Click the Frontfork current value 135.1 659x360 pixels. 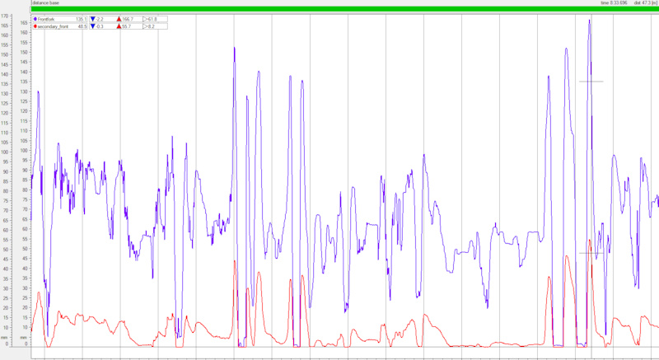point(81,19)
